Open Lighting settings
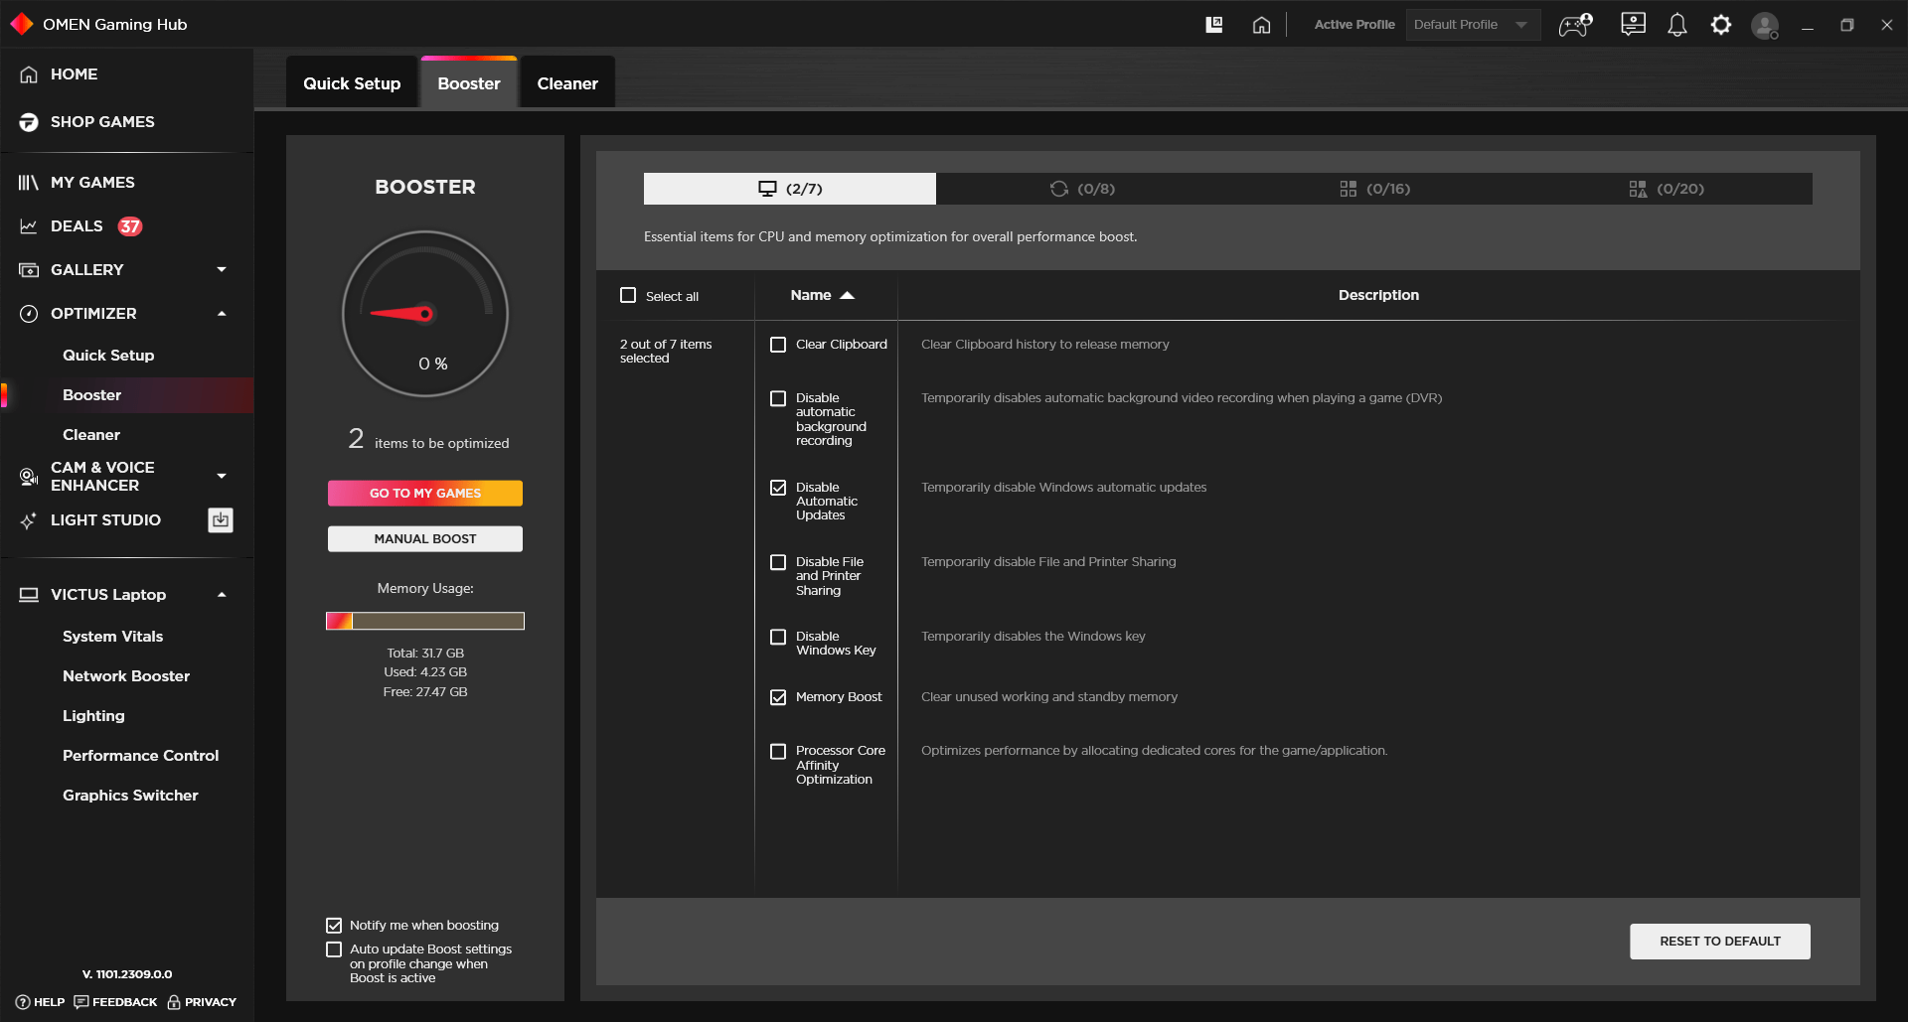Image resolution: width=1908 pixels, height=1022 pixels. click(93, 716)
